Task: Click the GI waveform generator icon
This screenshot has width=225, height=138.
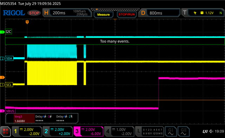Action: 171,131
